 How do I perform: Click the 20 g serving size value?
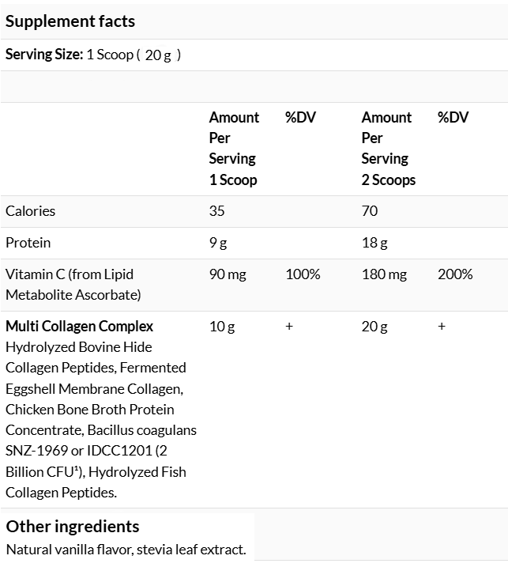coord(158,55)
